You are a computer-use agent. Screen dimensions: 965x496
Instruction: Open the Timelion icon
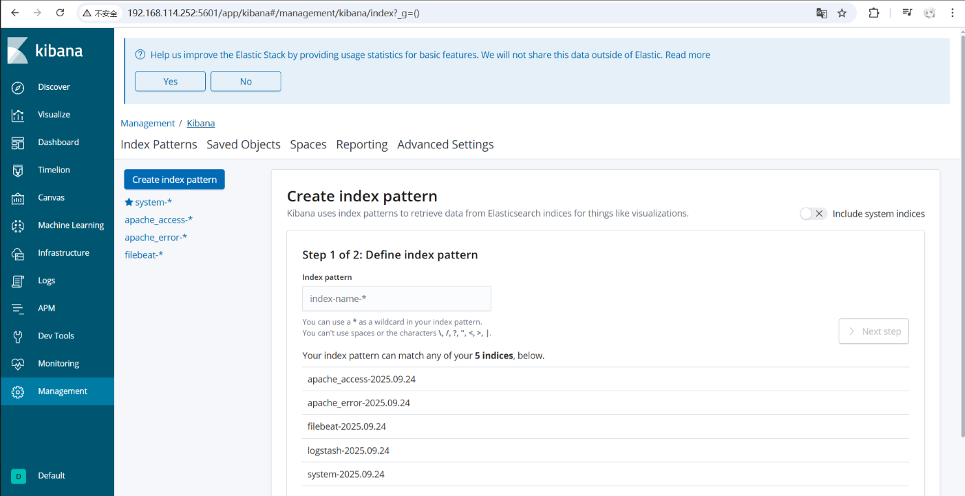pyautogui.click(x=18, y=170)
